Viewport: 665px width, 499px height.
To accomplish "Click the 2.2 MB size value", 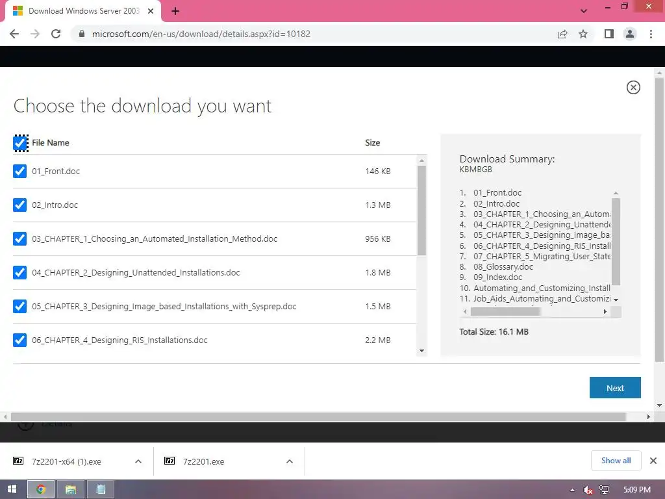I will point(377,340).
